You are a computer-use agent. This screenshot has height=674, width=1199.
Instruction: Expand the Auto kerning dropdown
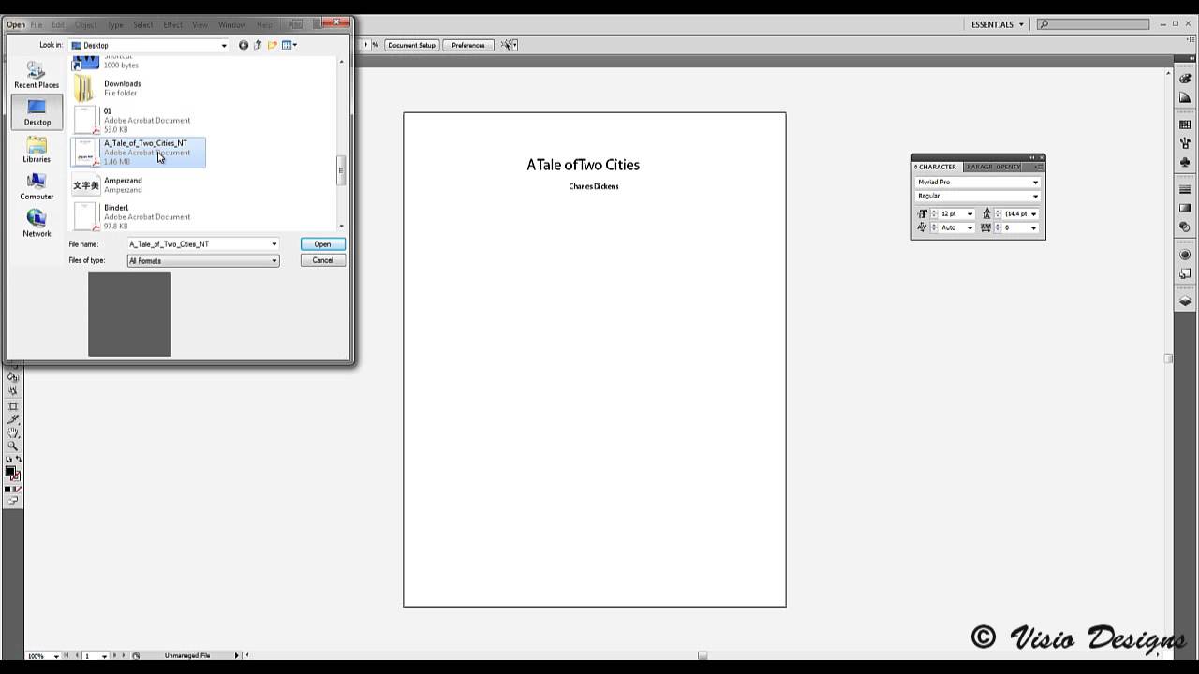(970, 228)
